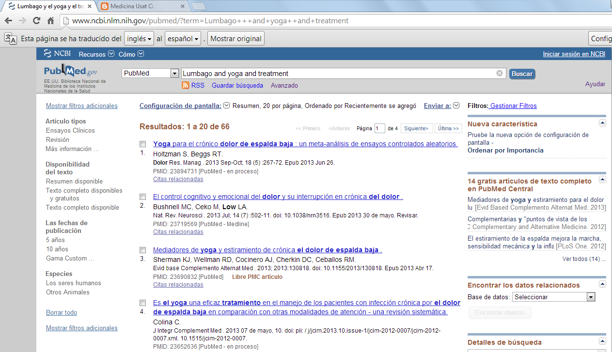Open Citas relacionadas for result 1
Viewport: 612px width, 352px height.
pos(178,179)
